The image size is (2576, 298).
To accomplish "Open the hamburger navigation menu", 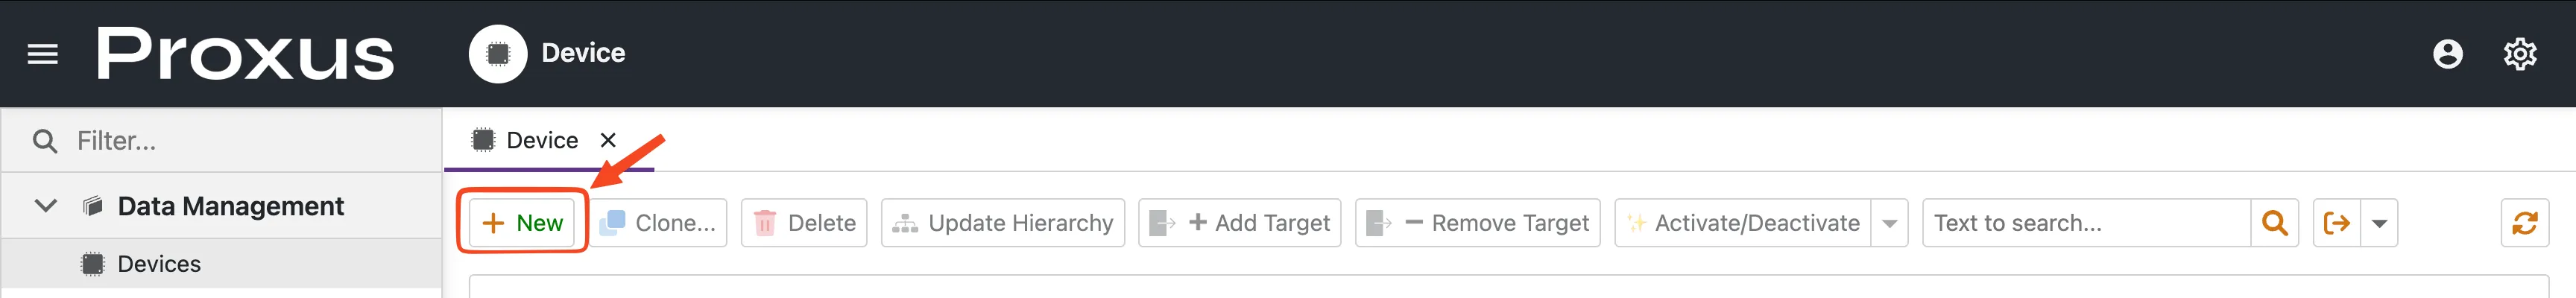I will (x=42, y=54).
